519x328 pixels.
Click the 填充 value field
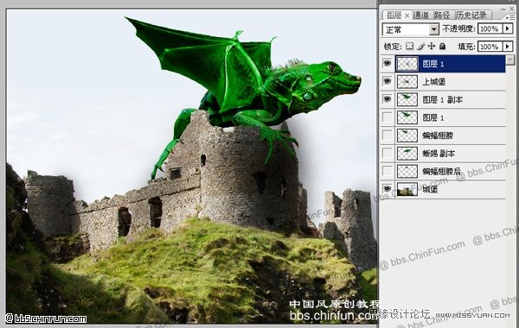click(490, 47)
